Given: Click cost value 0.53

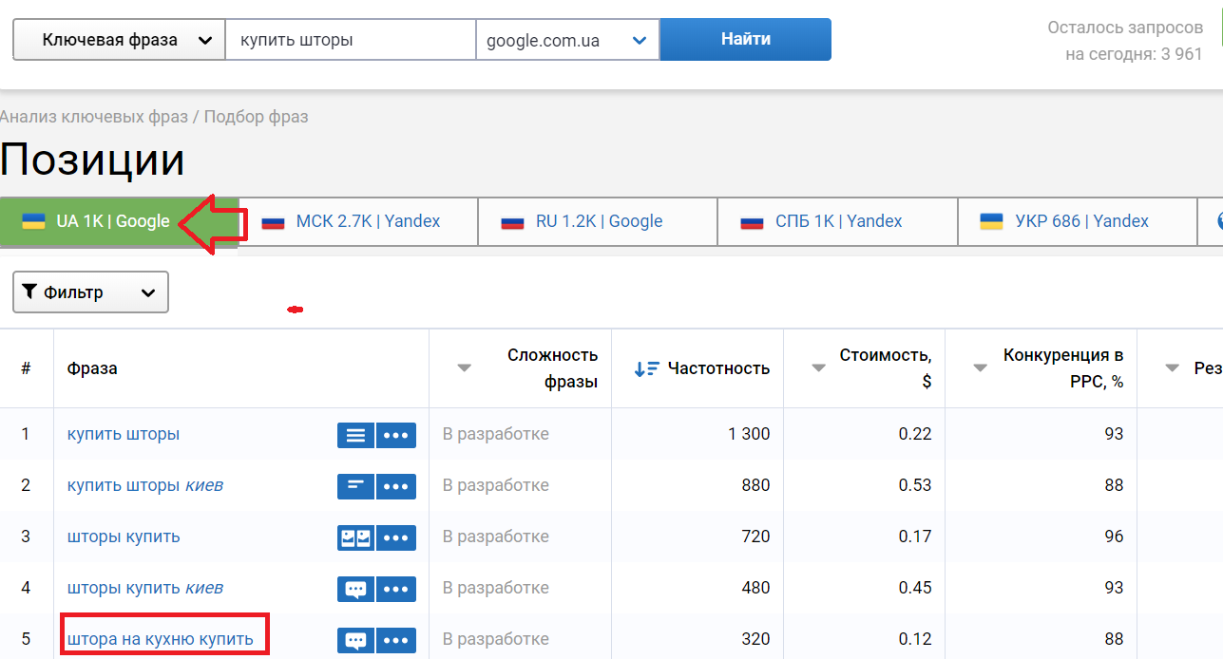Looking at the screenshot, I should point(915,485).
